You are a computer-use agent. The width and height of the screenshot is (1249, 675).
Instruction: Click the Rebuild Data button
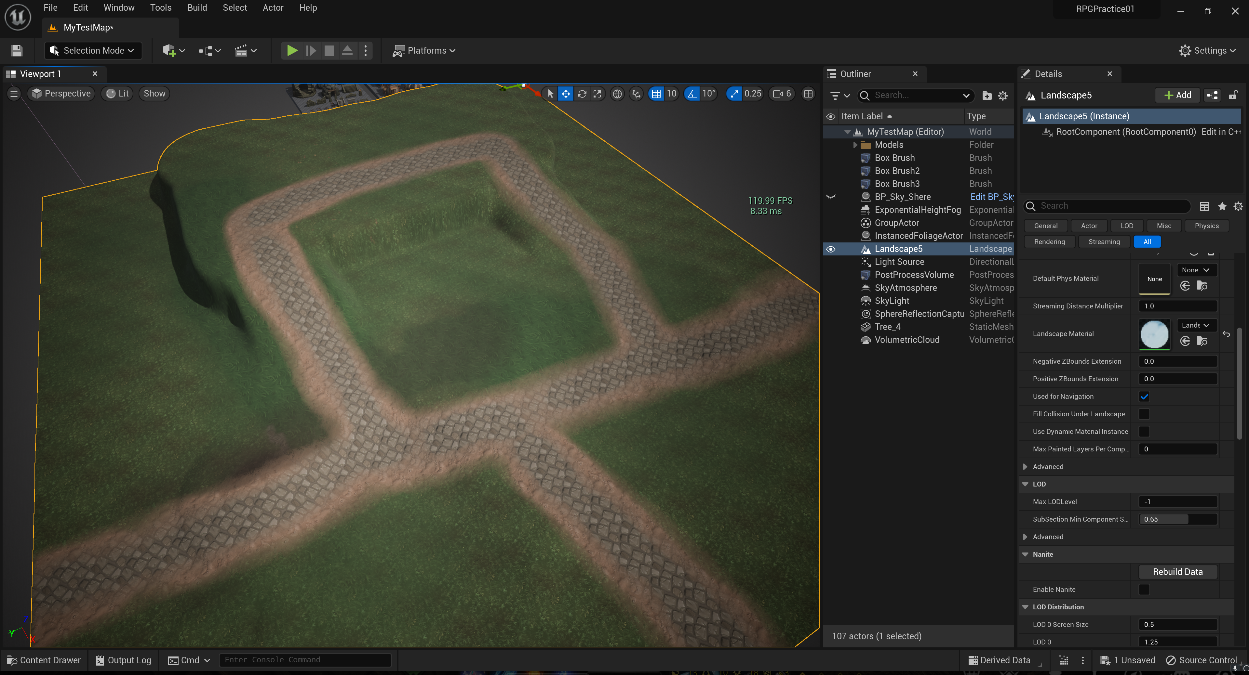pyautogui.click(x=1177, y=572)
